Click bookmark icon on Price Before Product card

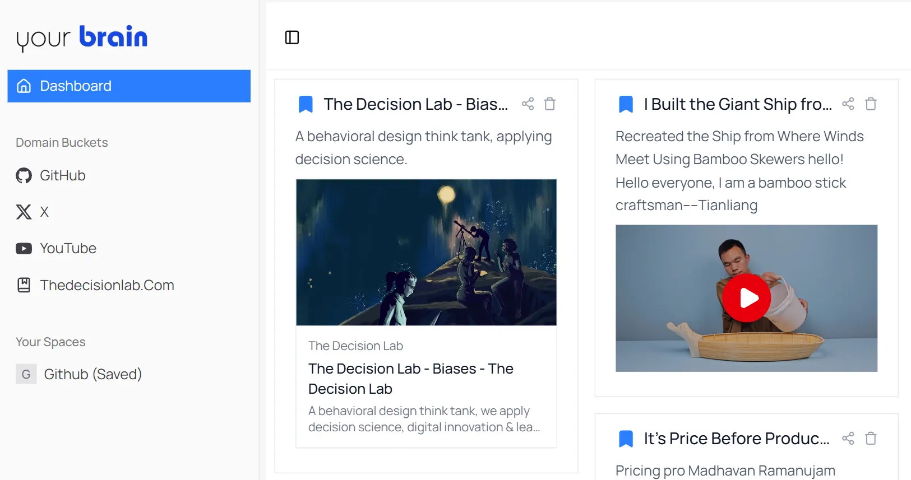click(626, 439)
